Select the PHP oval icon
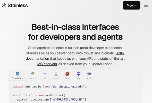 pos(89,74)
